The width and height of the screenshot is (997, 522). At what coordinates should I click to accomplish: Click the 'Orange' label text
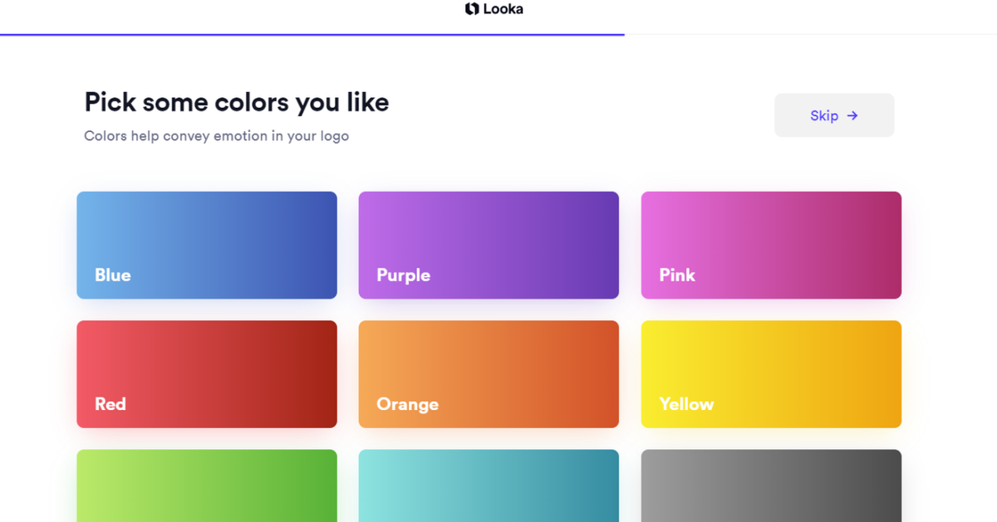pyautogui.click(x=407, y=404)
